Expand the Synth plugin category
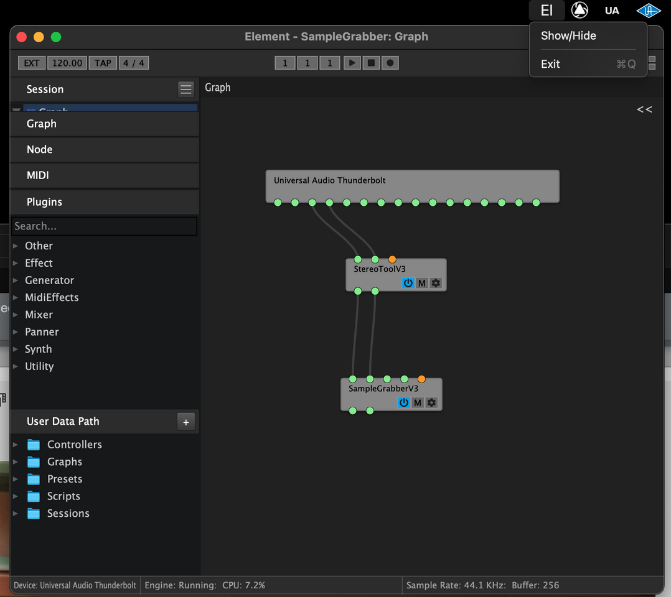 [x=16, y=349]
